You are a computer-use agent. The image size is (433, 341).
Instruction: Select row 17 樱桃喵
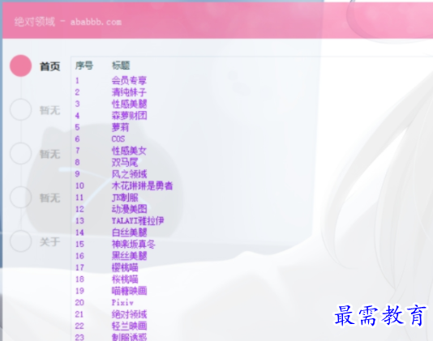125,267
